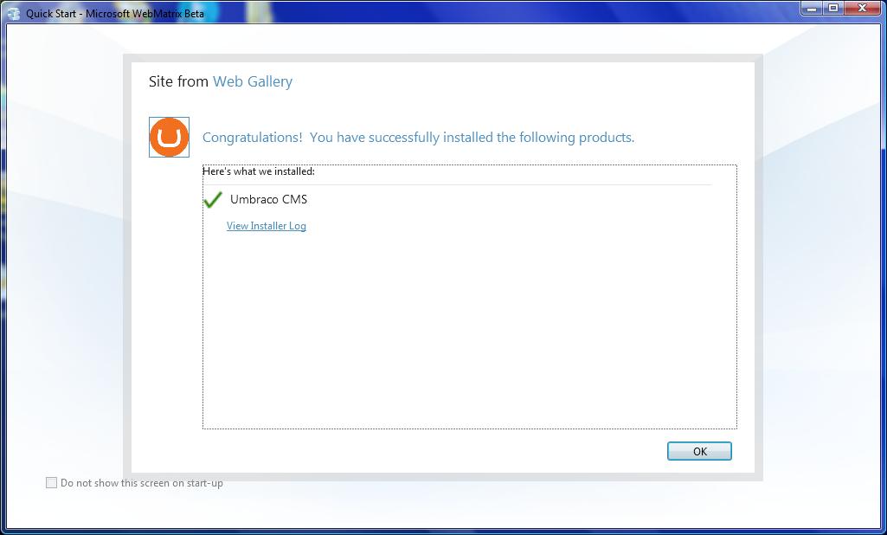887x535 pixels.
Task: Enable the do-not-show-on-start-up checkbox
Action: pyautogui.click(x=51, y=483)
